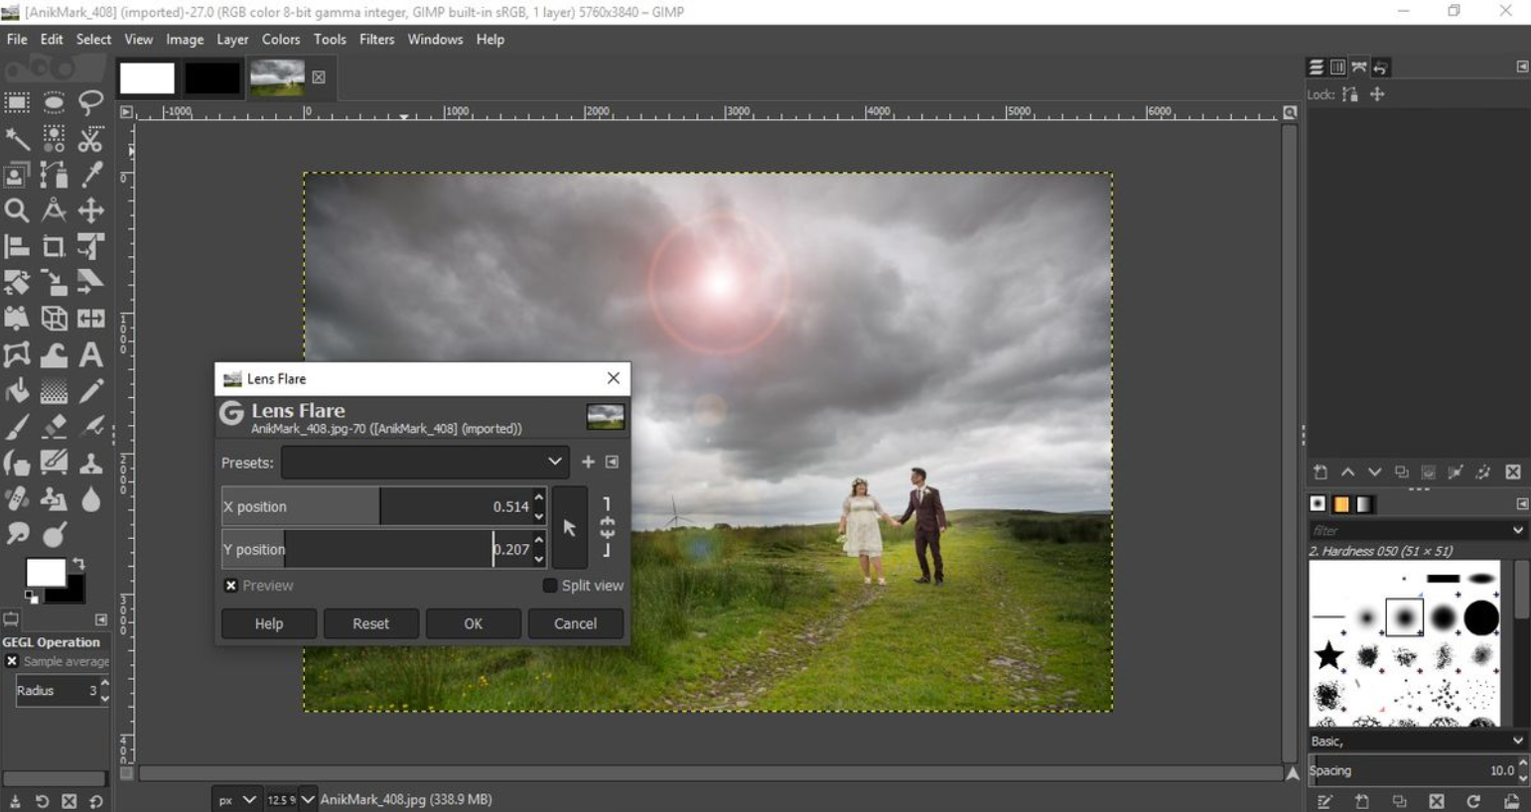Select the Rectangle Select tool
This screenshot has height=812, width=1531.
point(17,102)
